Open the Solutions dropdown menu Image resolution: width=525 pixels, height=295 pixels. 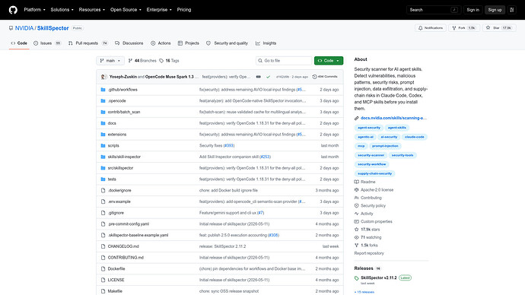(62, 10)
